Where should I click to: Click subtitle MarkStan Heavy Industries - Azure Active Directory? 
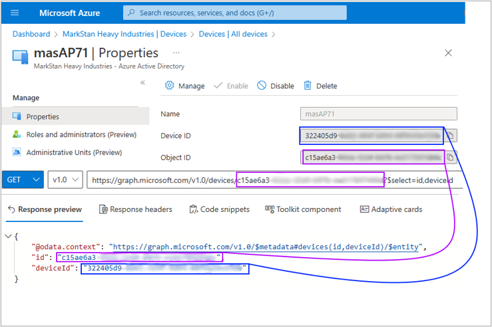tap(109, 66)
